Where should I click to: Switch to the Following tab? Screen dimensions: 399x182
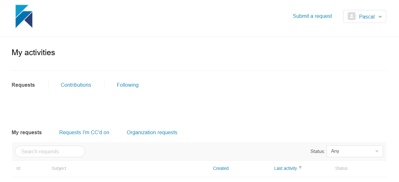tap(127, 85)
